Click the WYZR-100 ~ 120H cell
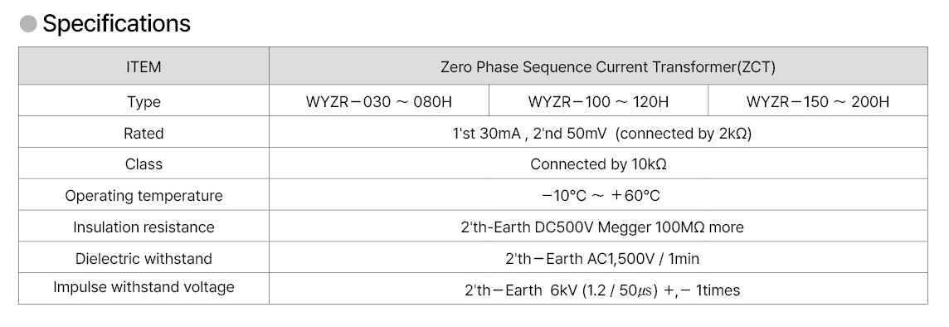This screenshot has width=949, height=327. point(599,100)
